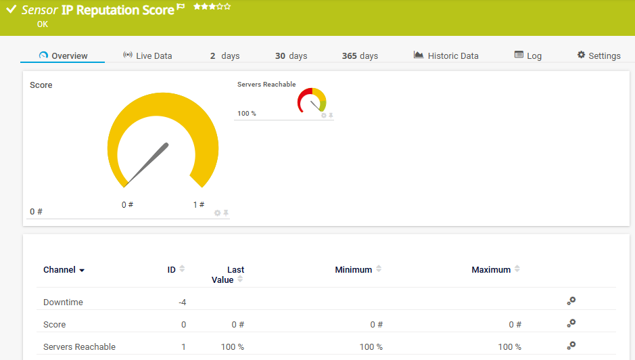Click the flag icon beside the sensor name

(181, 7)
